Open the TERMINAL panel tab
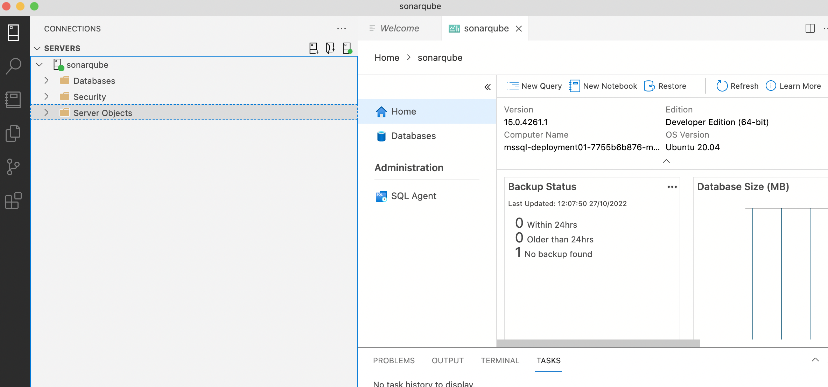This screenshot has height=387, width=828. 500,360
